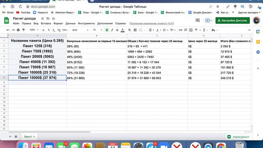Open the present to meeting button
263x148 pixels.
click(208, 21)
